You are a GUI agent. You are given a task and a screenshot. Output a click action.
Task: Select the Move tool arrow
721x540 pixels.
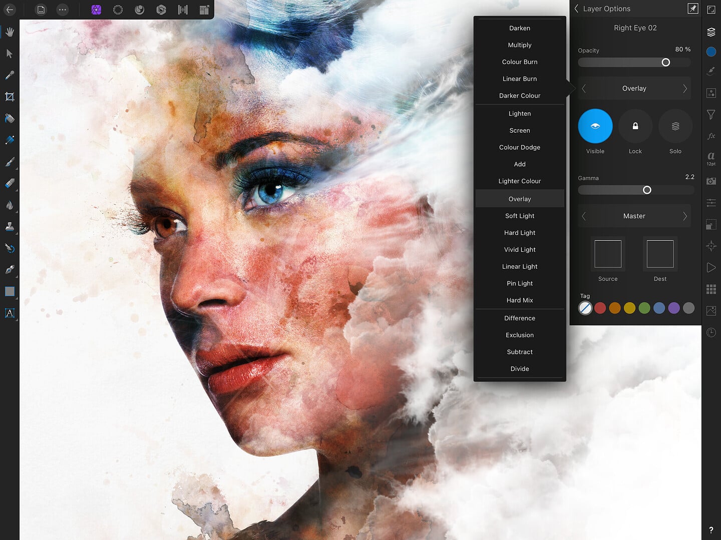pyautogui.click(x=10, y=53)
